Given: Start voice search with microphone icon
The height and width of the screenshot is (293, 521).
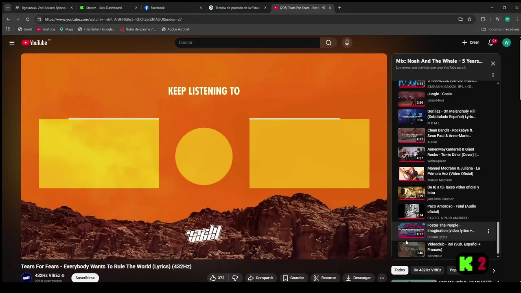Looking at the screenshot, I should [347, 43].
